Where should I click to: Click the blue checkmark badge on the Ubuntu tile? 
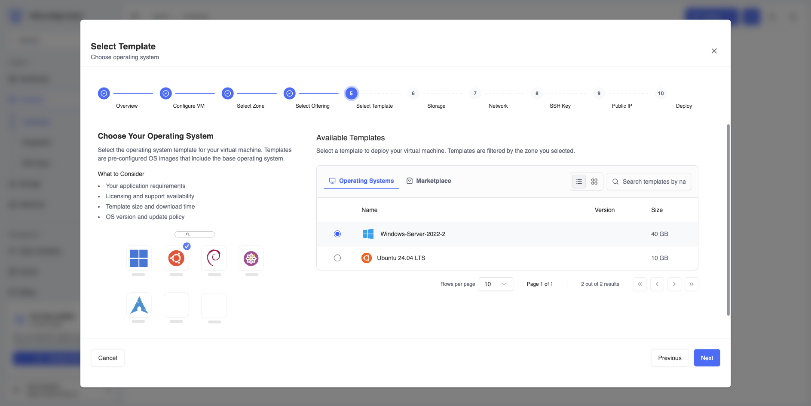(187, 246)
